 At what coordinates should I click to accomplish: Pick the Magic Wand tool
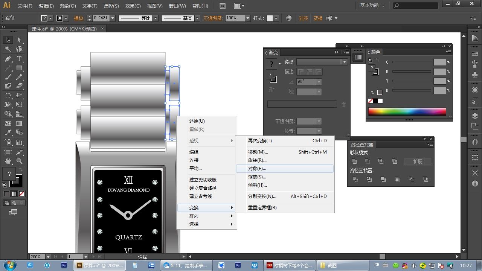(8, 49)
